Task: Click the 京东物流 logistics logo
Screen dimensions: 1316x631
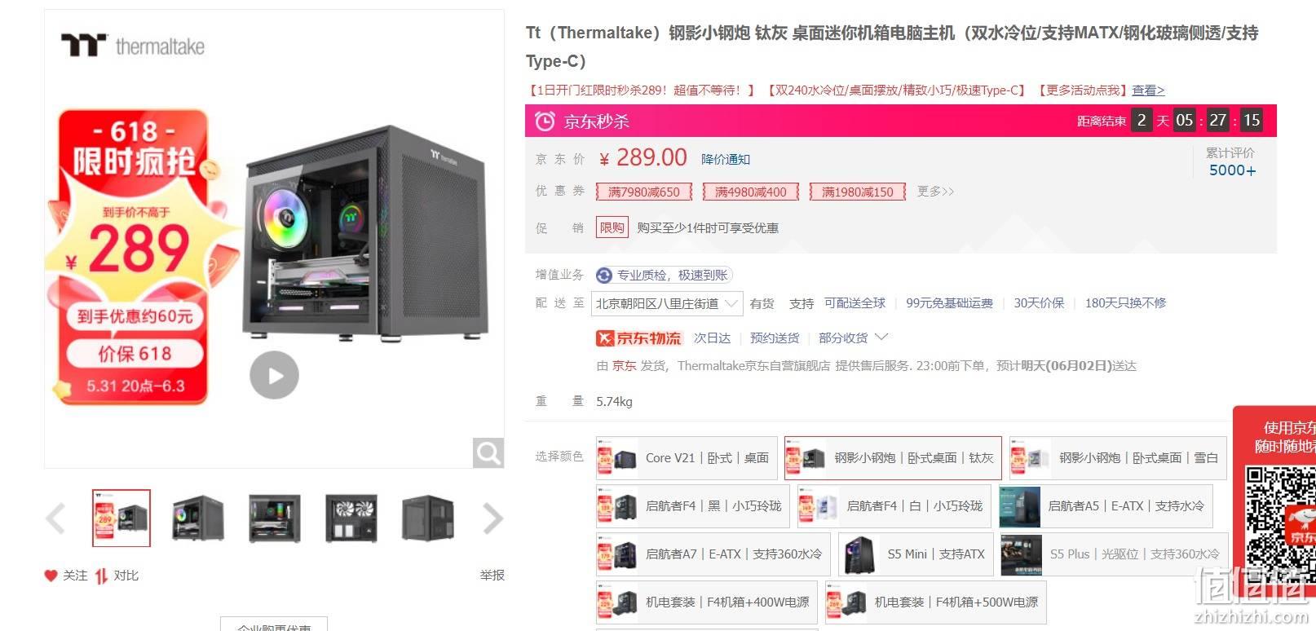Action: coord(638,338)
